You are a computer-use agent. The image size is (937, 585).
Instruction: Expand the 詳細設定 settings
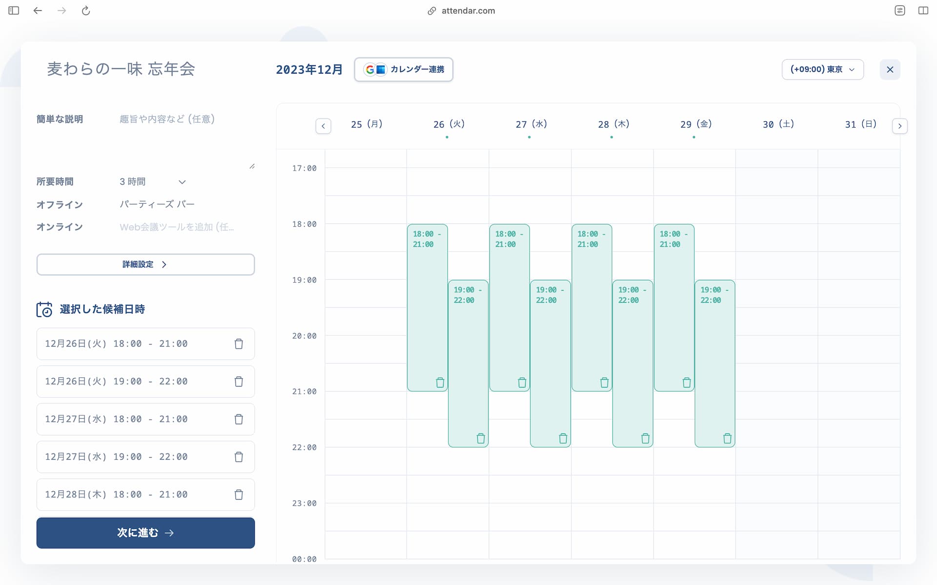point(145,264)
